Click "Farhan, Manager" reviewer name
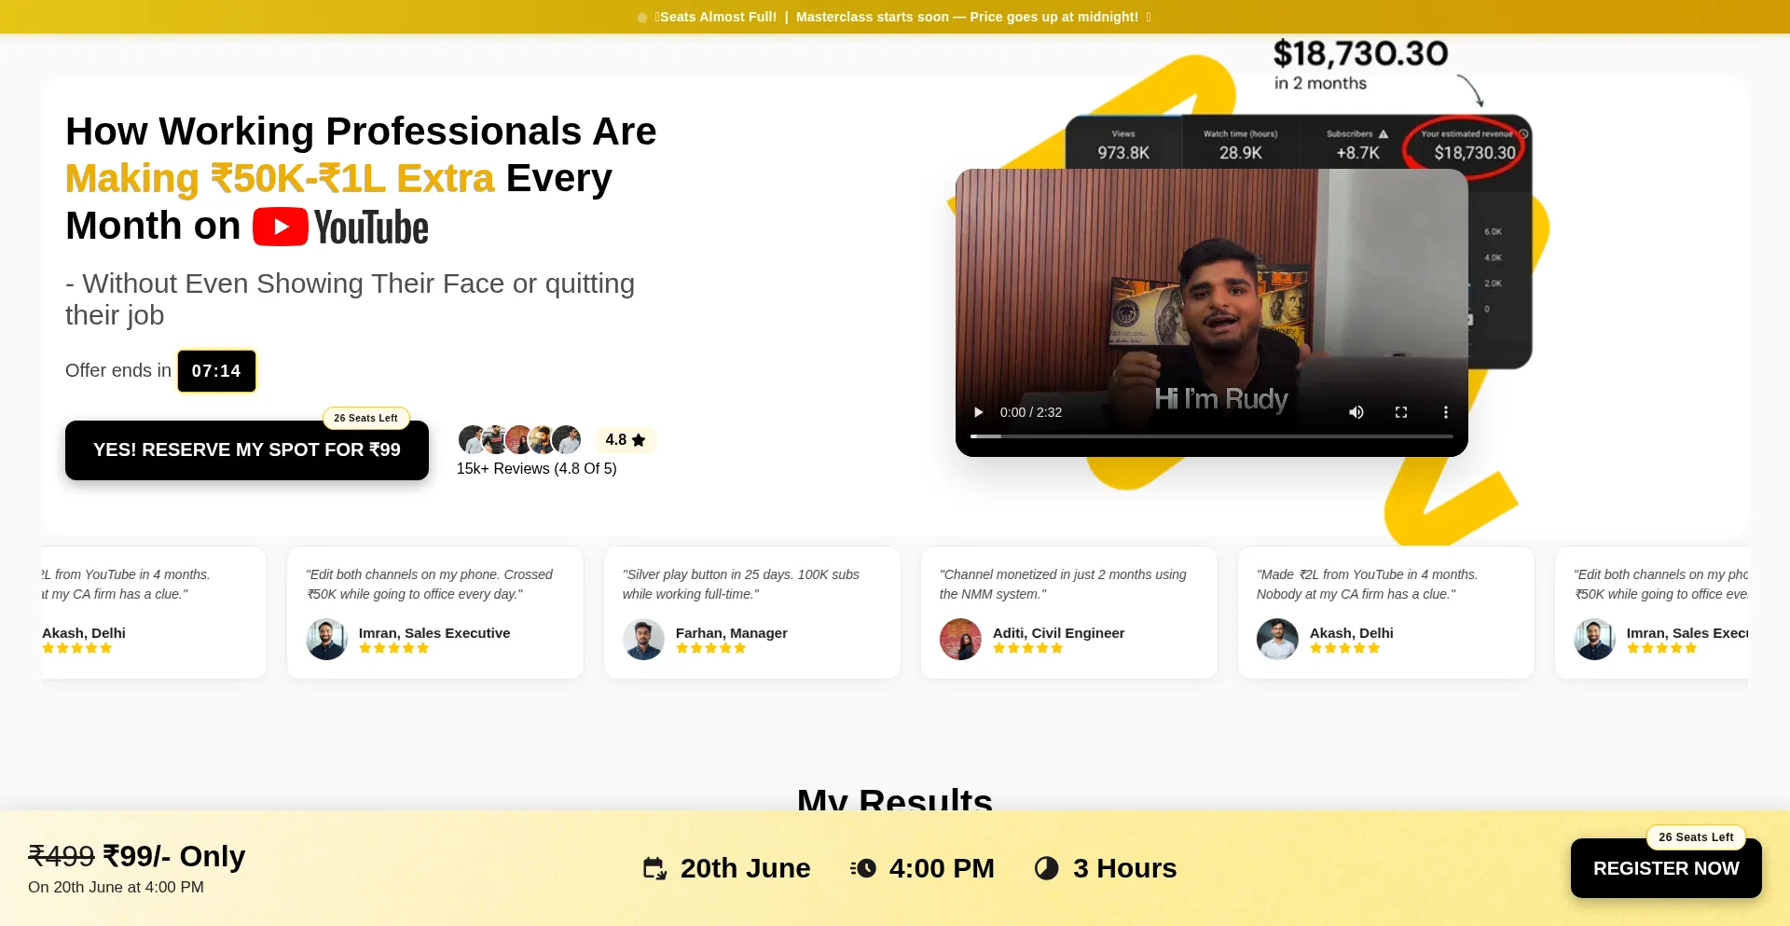 (732, 633)
